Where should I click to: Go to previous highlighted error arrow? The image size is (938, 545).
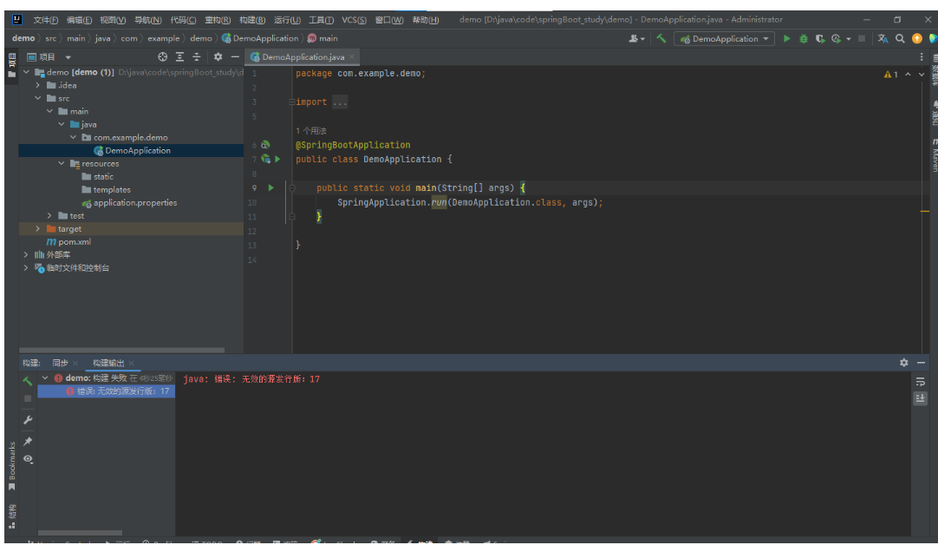908,75
